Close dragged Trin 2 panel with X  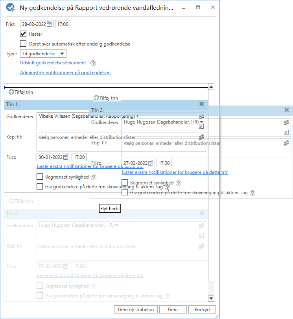(287, 110)
